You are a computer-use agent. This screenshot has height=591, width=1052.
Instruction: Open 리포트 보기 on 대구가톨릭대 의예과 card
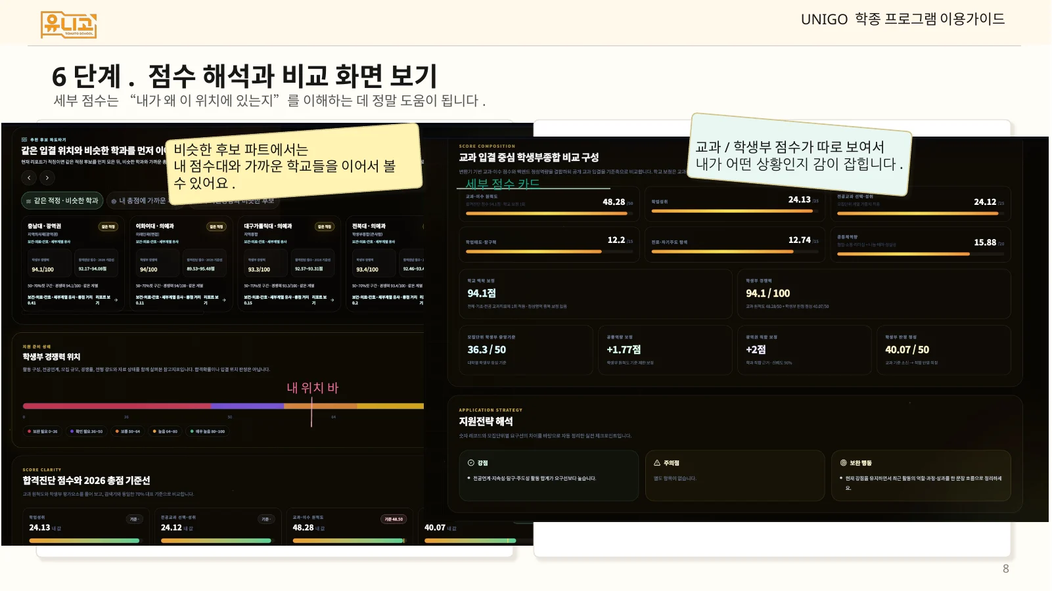pyautogui.click(x=320, y=300)
